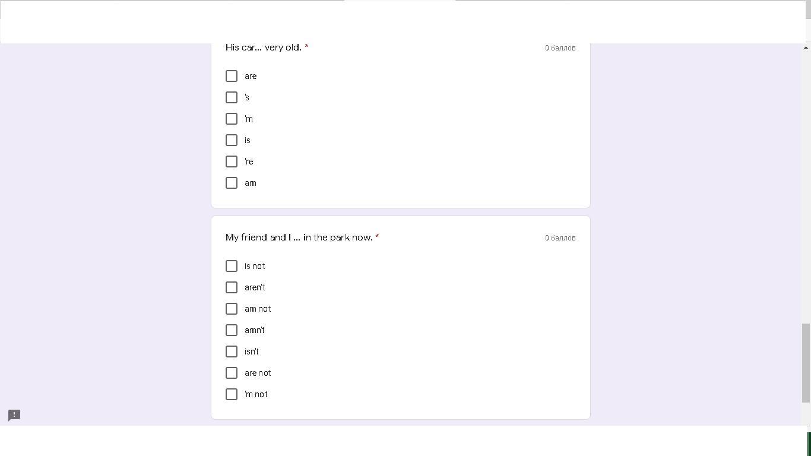Select the 'are not' checkbox
The image size is (811, 456).
coord(232,373)
